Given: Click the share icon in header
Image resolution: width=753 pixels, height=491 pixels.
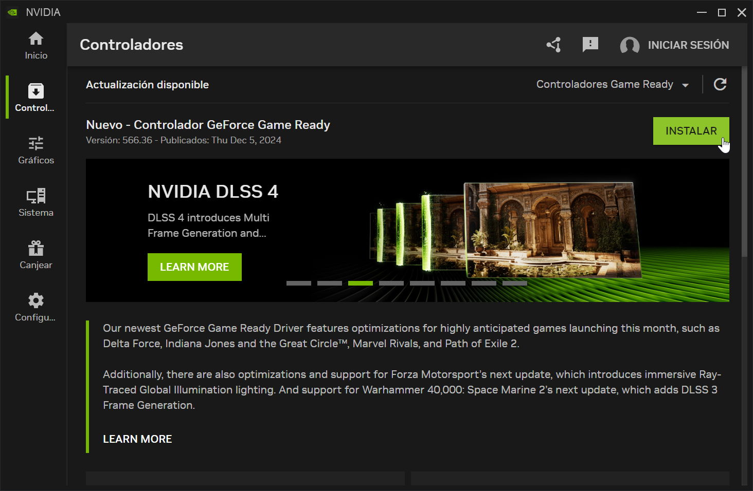Looking at the screenshot, I should point(553,45).
